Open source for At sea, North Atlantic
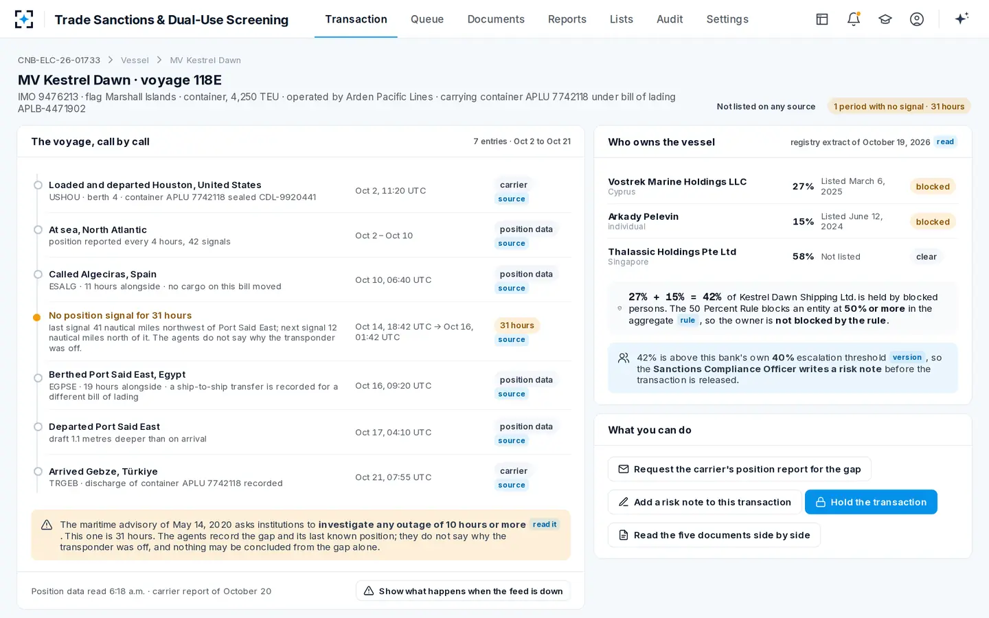This screenshot has height=618, width=989. pyautogui.click(x=512, y=244)
